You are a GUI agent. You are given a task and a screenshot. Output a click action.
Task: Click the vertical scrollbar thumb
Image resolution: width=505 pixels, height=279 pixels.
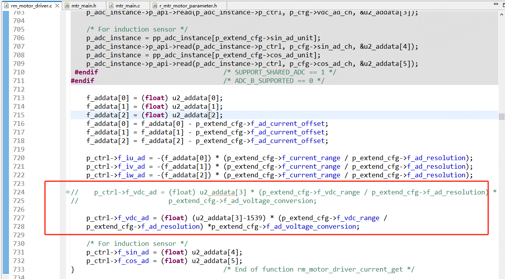pos(501,116)
